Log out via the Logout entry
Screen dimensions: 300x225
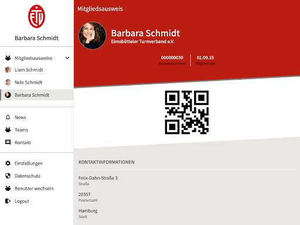pos(22,201)
